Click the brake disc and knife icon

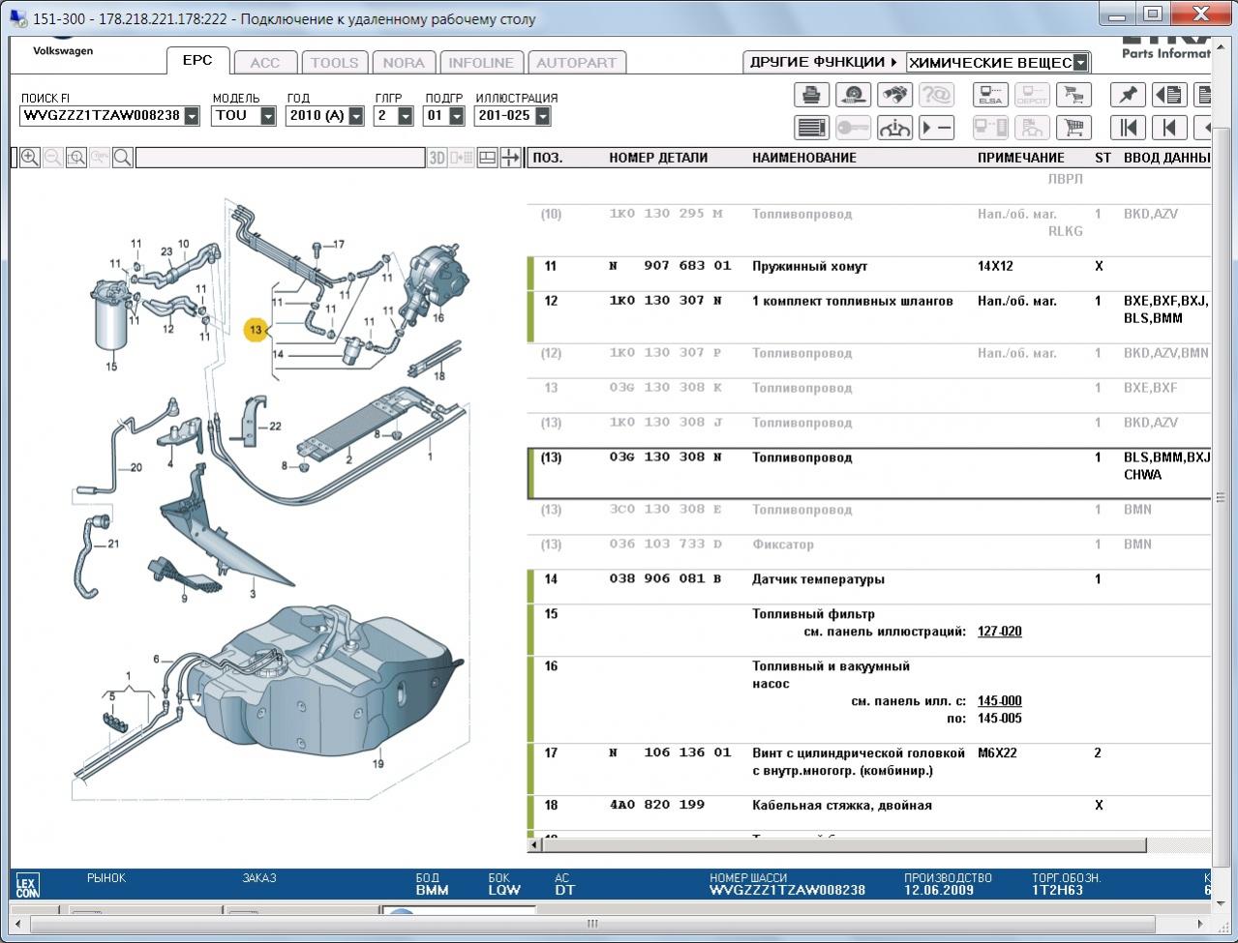tap(854, 95)
